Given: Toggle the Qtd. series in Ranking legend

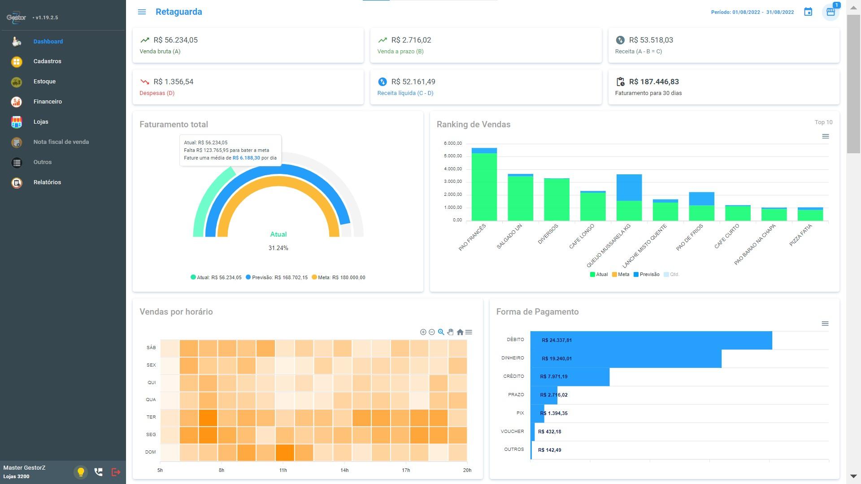Looking at the screenshot, I should [671, 274].
